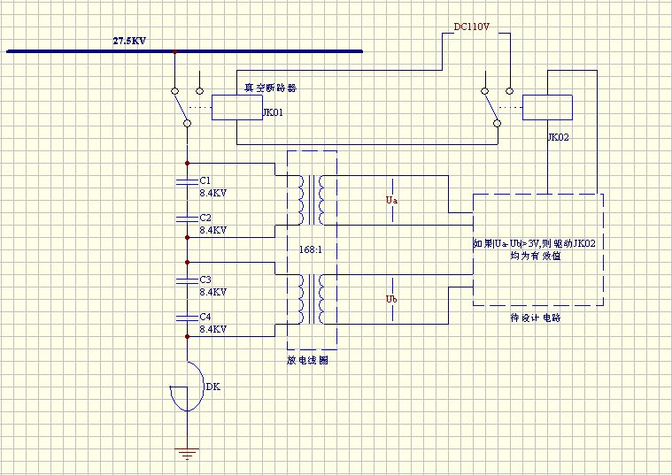The height and width of the screenshot is (475, 672).
Task: Select the 8.4KV value under C3
Action: click(x=213, y=292)
